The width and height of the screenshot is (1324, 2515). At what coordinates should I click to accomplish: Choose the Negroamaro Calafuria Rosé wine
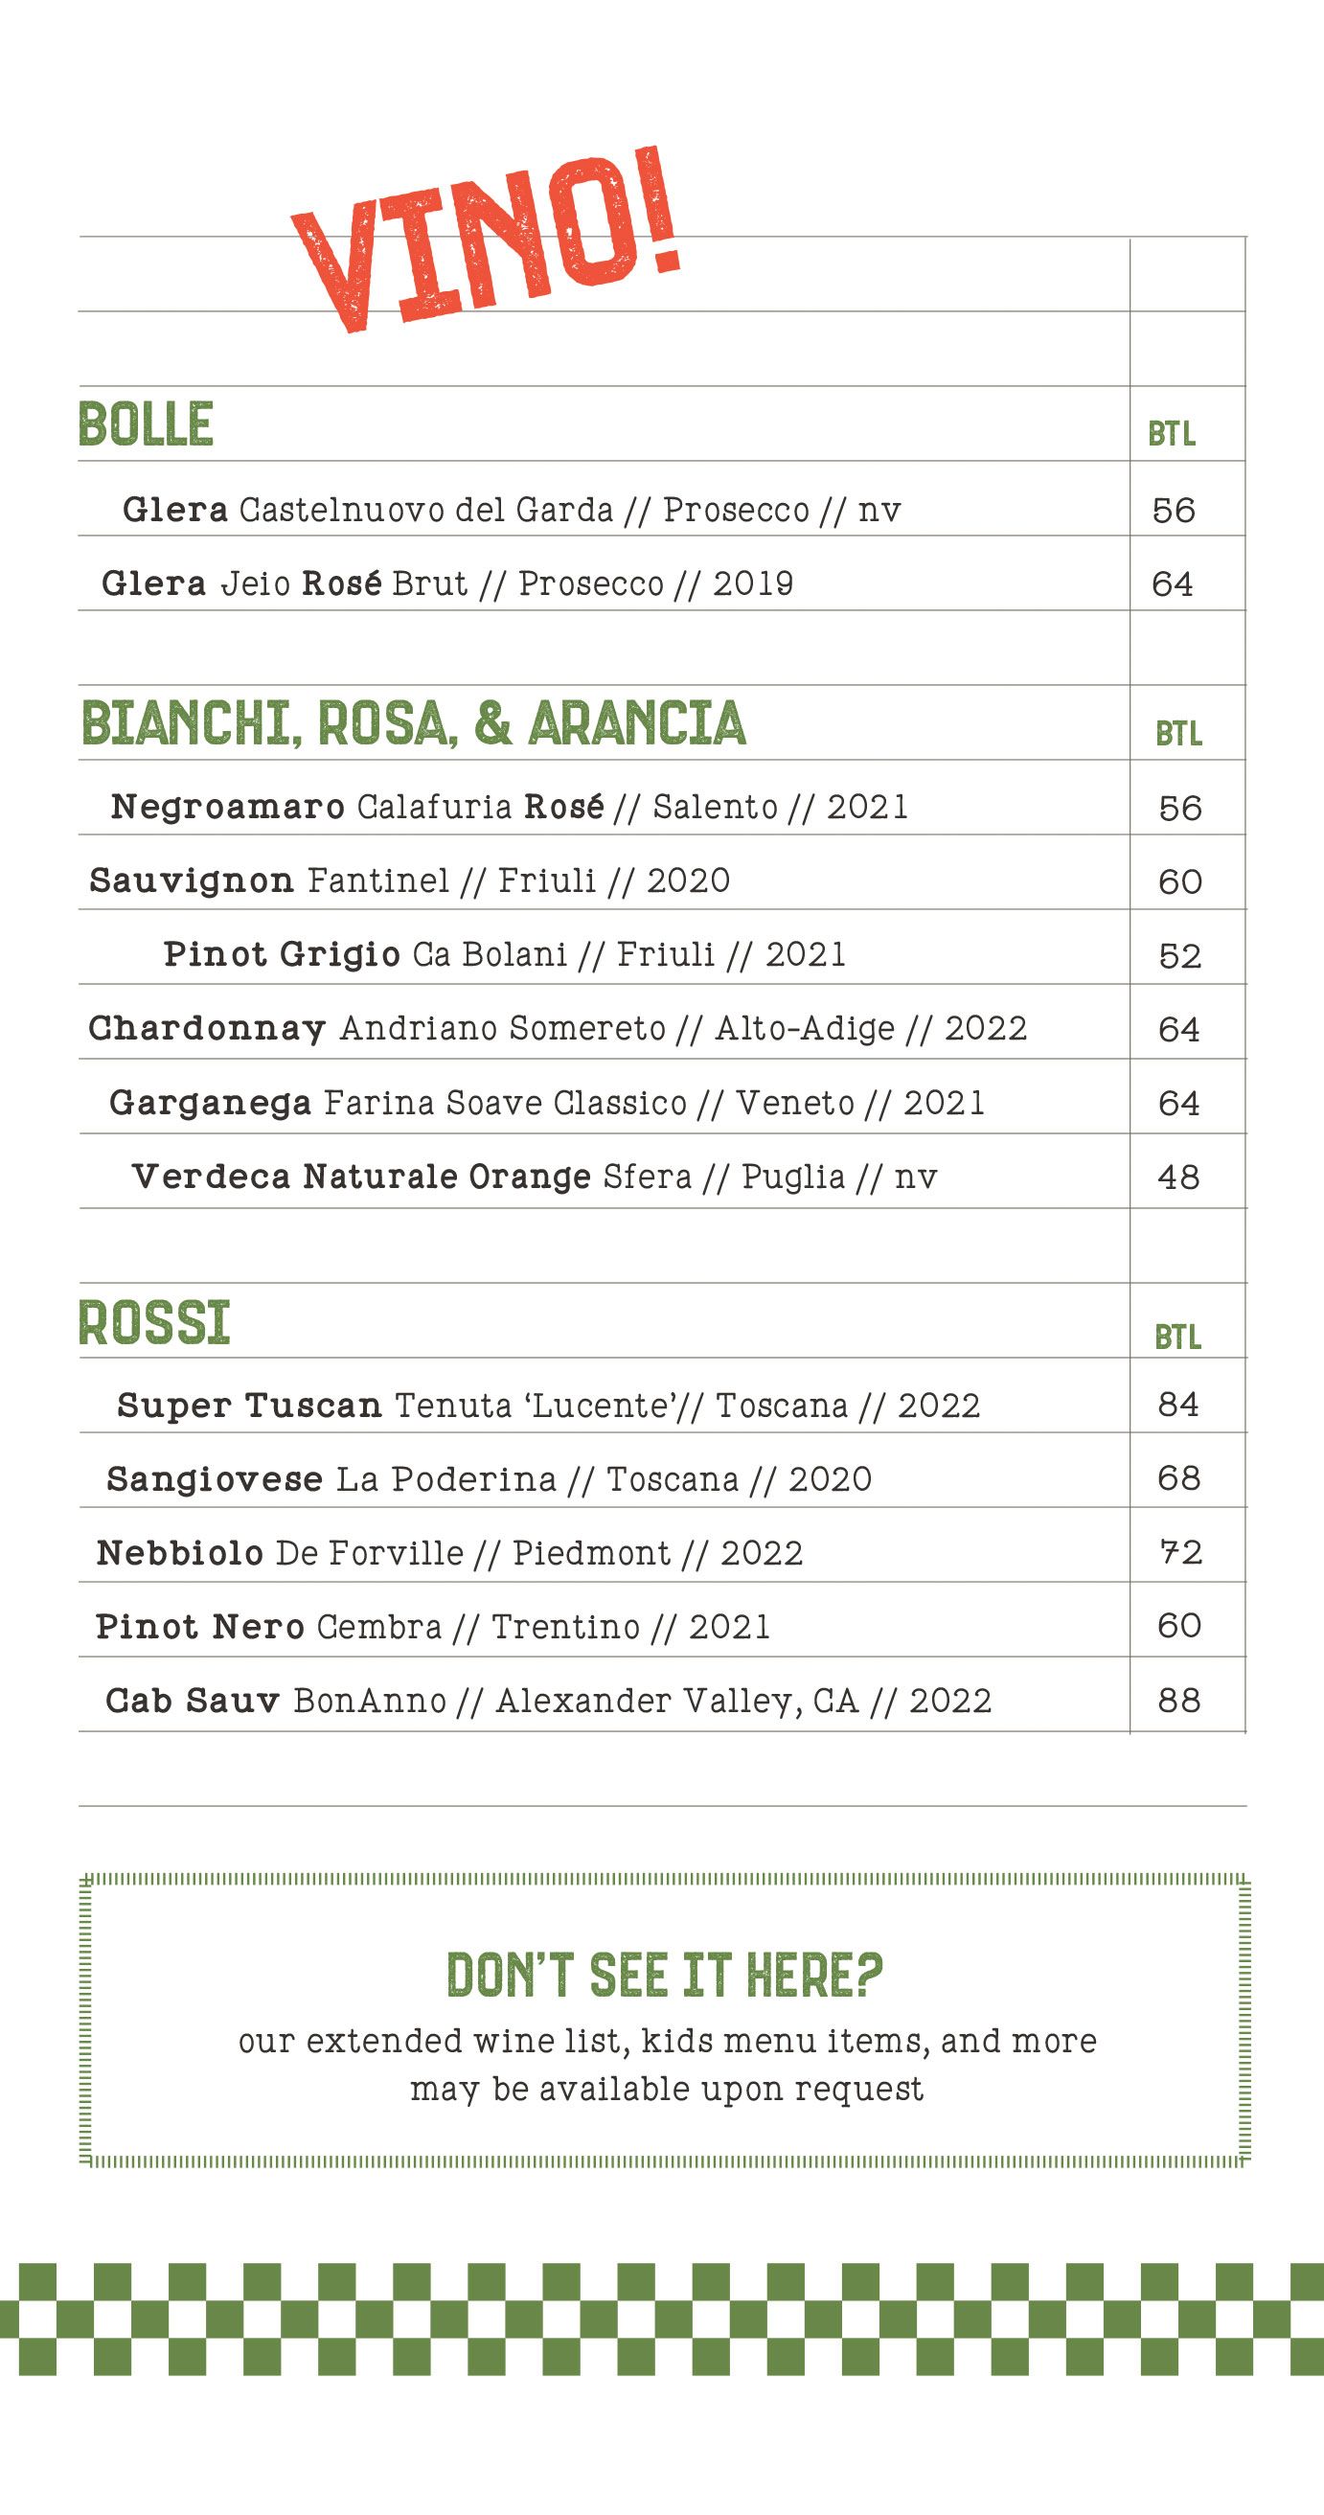click(x=509, y=808)
